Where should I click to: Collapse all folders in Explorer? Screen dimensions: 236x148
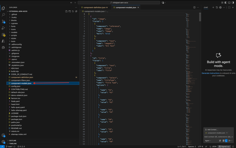(x=76, y=11)
